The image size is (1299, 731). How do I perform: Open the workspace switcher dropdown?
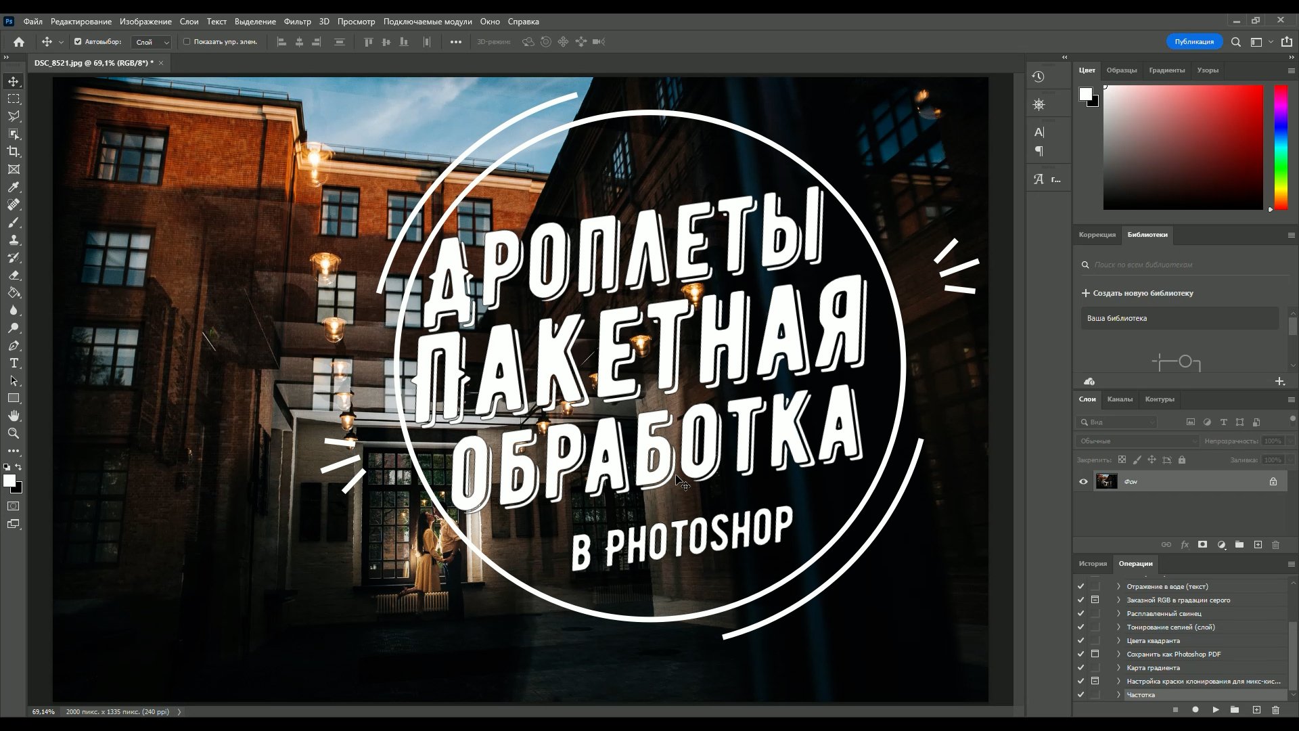[1262, 42]
